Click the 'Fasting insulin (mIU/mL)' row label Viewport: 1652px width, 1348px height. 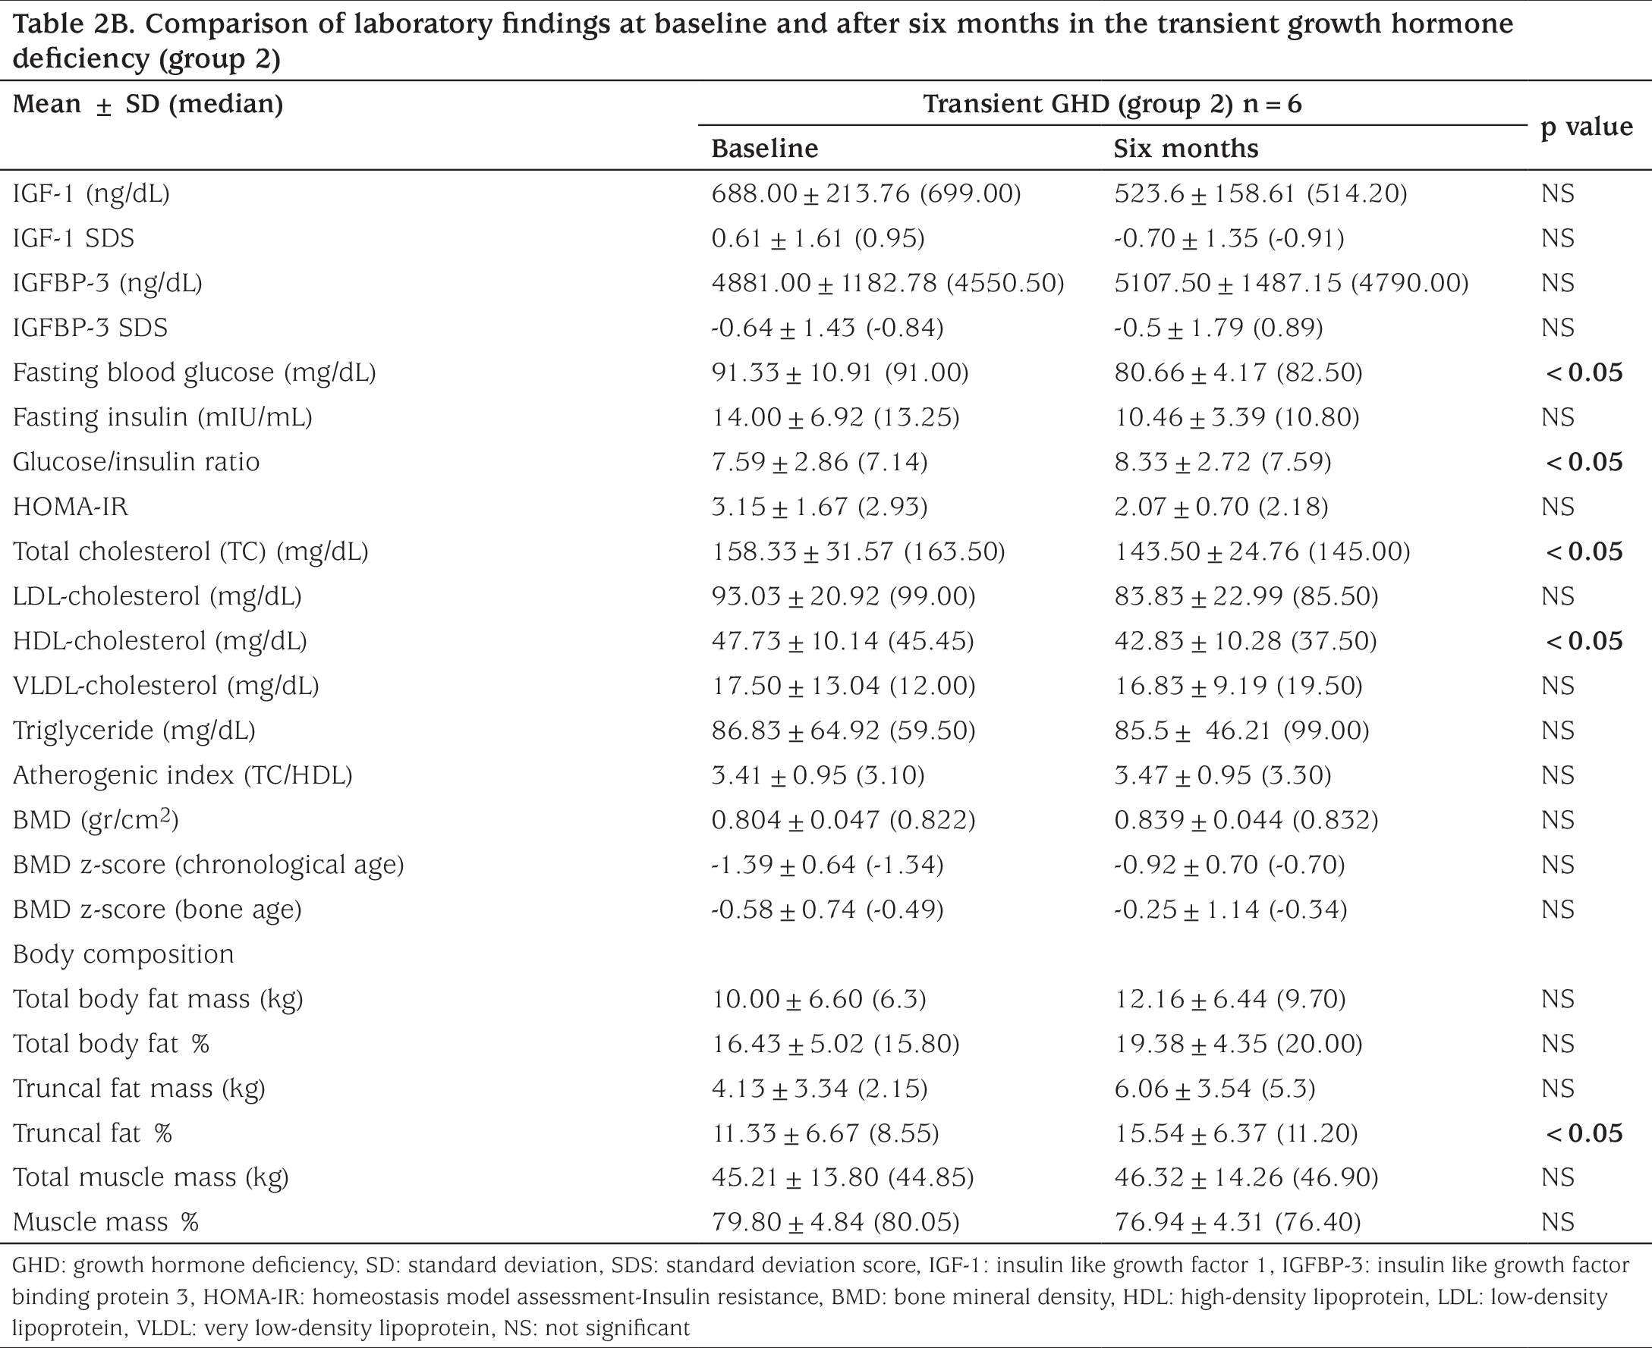[162, 417]
